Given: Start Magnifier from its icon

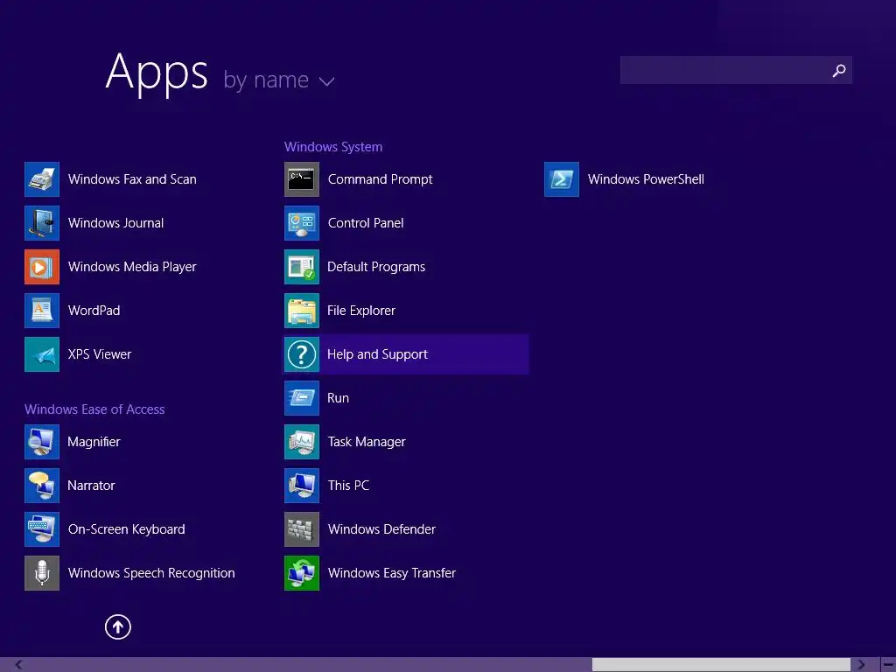Looking at the screenshot, I should (42, 442).
